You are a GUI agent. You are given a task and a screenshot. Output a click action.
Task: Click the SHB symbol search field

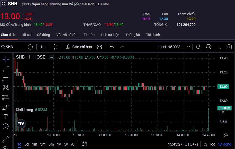coord(11,47)
